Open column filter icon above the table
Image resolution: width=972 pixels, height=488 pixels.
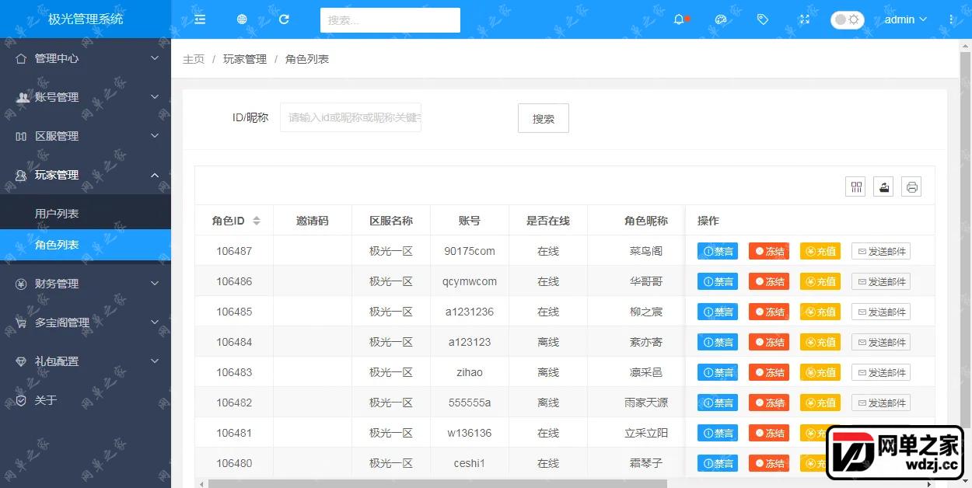[855, 186]
